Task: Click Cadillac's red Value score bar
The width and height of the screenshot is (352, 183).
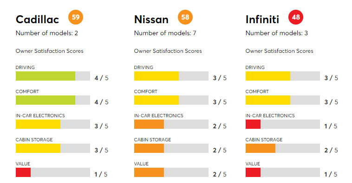Action: click(23, 172)
